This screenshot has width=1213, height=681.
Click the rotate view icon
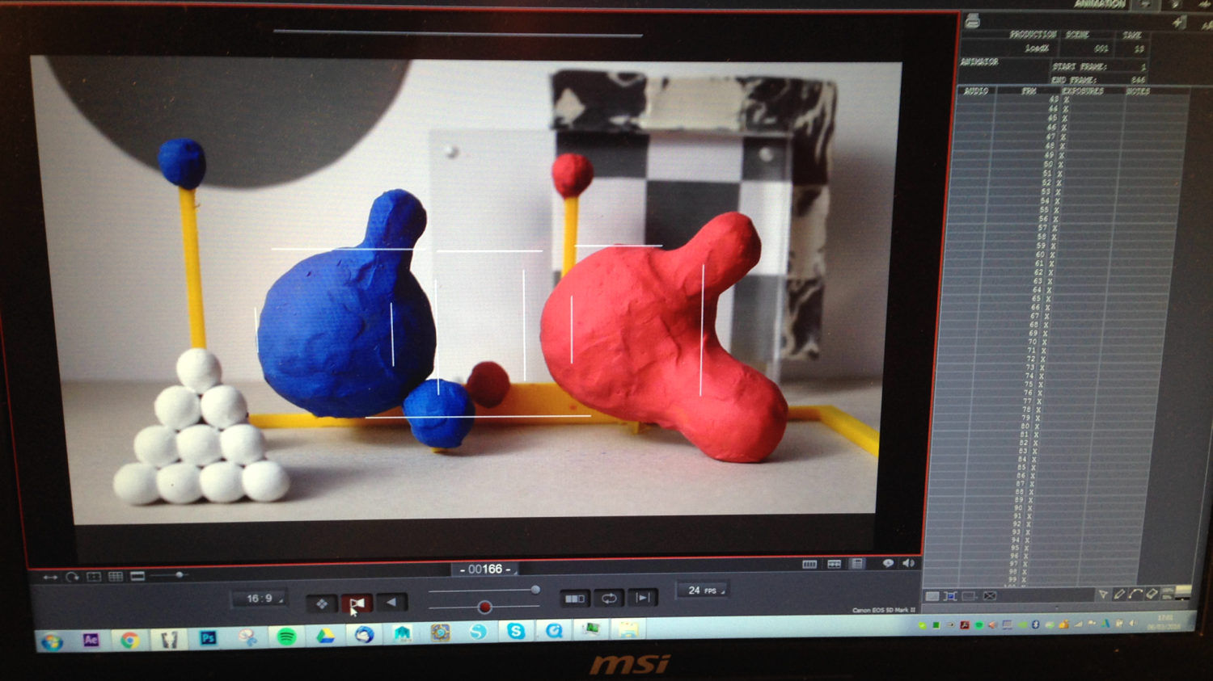72,576
